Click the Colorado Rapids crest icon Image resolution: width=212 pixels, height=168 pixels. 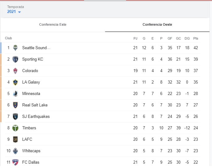point(15,71)
